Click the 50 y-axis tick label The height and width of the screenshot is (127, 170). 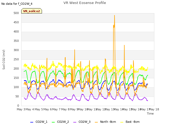[17, 96]
